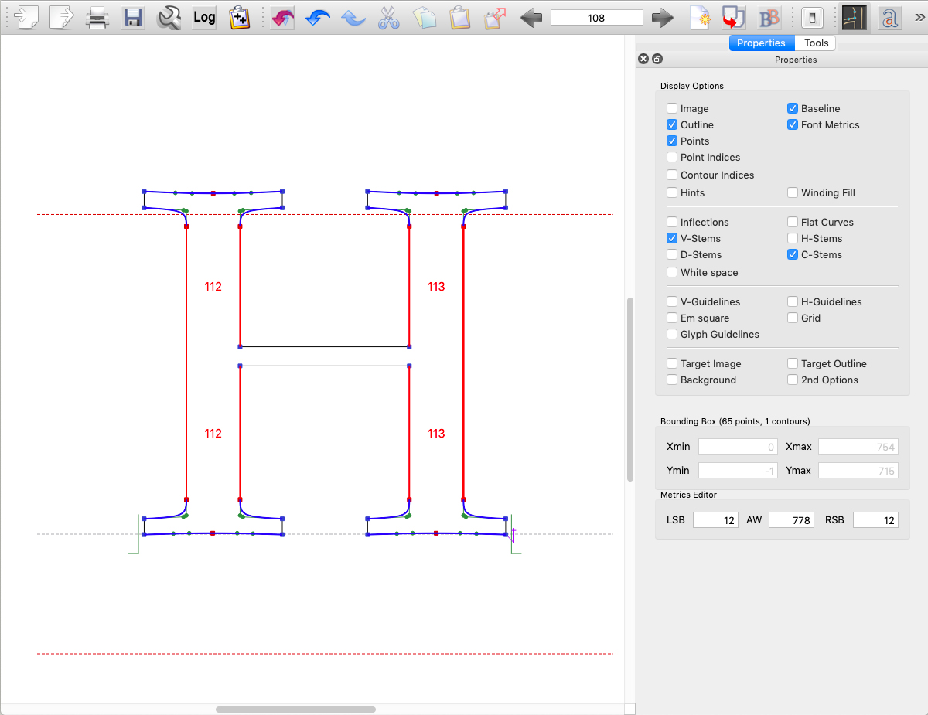
Task: Uncheck the C-Stems checkbox
Action: 793,255
